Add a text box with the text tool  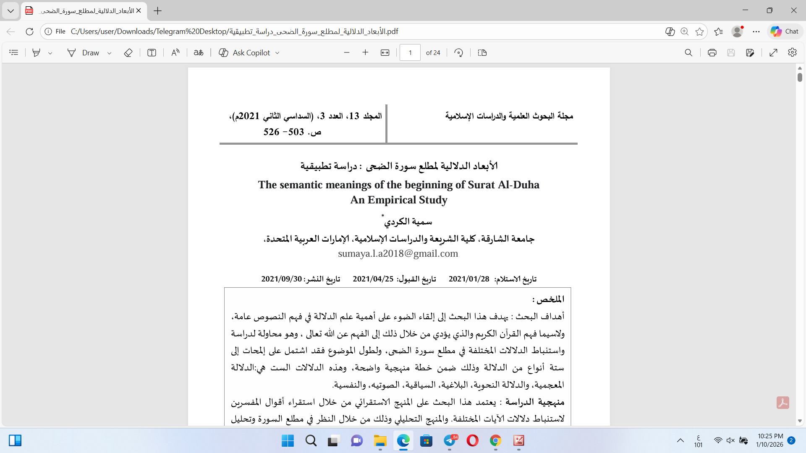point(152,53)
